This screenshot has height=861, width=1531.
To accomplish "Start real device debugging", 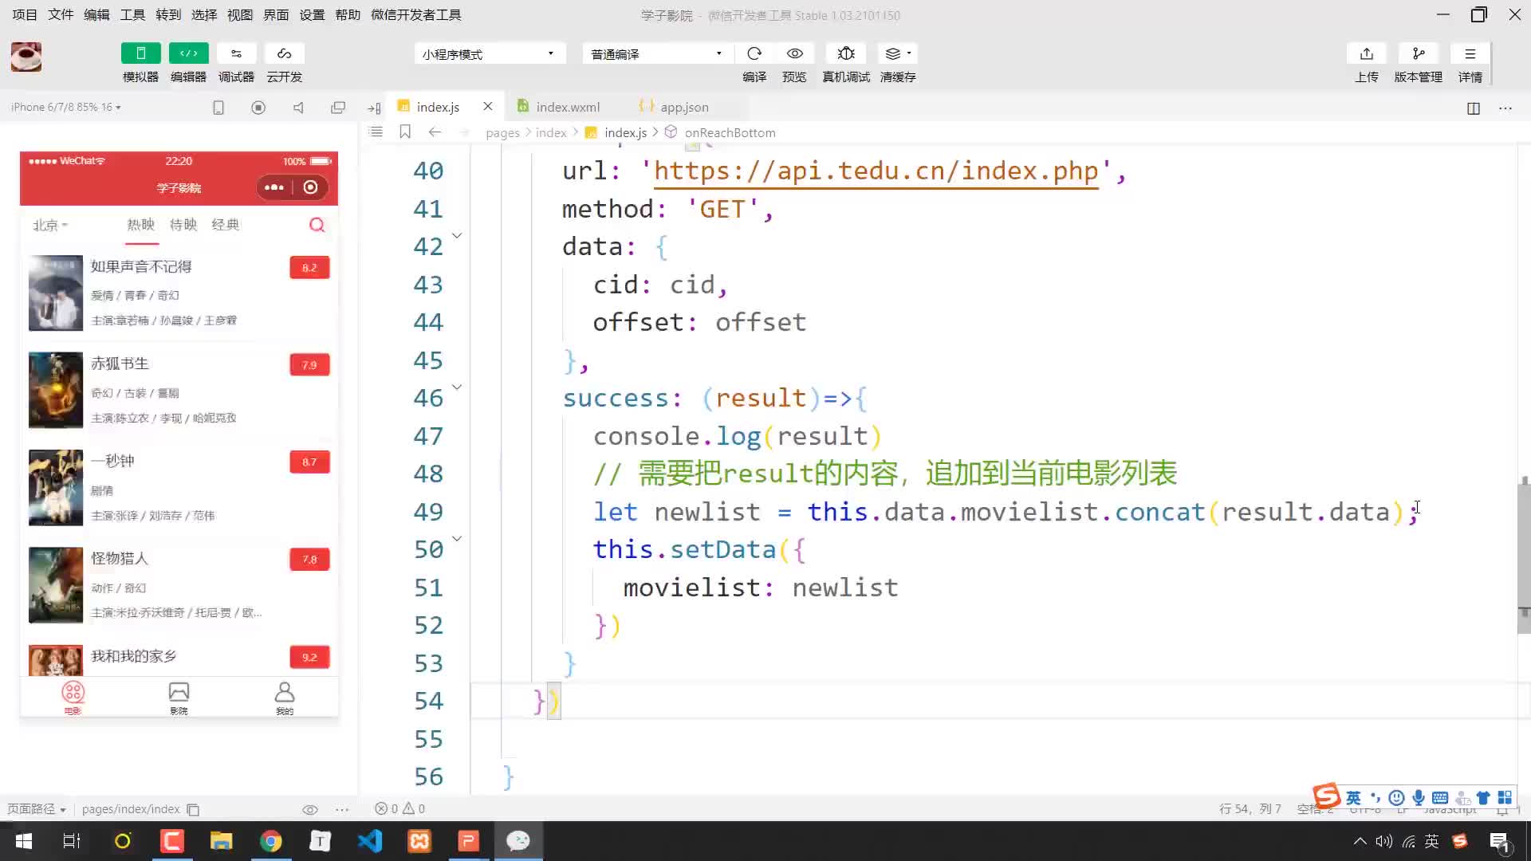I will [x=846, y=53].
